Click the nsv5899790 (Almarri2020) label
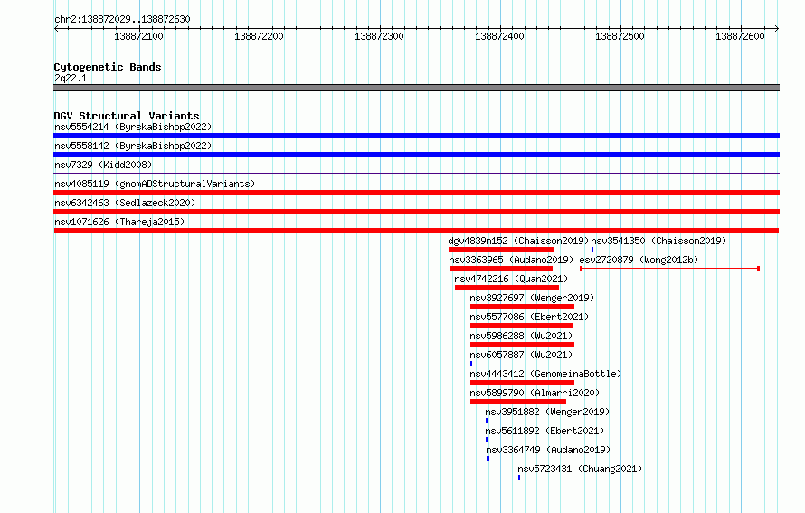The image size is (805, 513). tap(535, 393)
